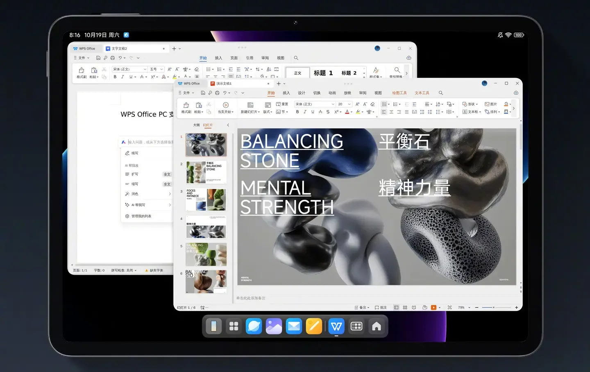The height and width of the screenshot is (372, 590).
Task: Pick the highlight color swatch in presentation ribbon
Action: [x=358, y=112]
